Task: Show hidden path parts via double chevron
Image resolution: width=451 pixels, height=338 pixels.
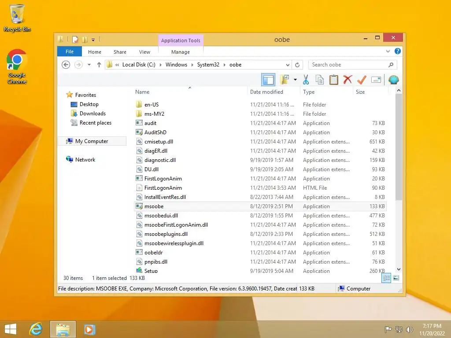Action: point(117,65)
